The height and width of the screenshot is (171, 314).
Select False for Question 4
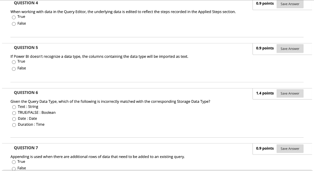14,24
